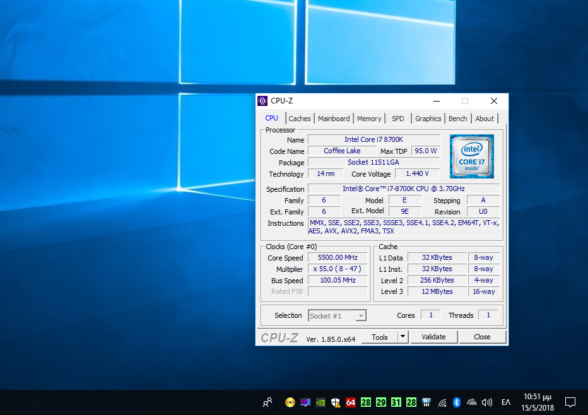
Task: Click the Cores count field
Action: pos(431,315)
